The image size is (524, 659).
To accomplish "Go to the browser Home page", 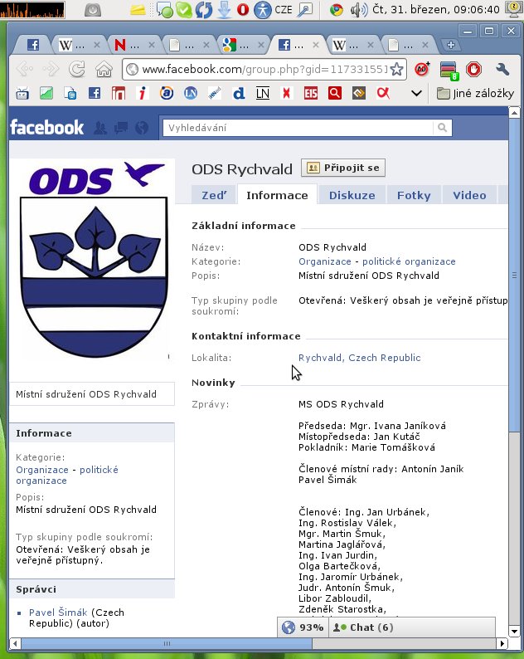I will [x=104, y=69].
